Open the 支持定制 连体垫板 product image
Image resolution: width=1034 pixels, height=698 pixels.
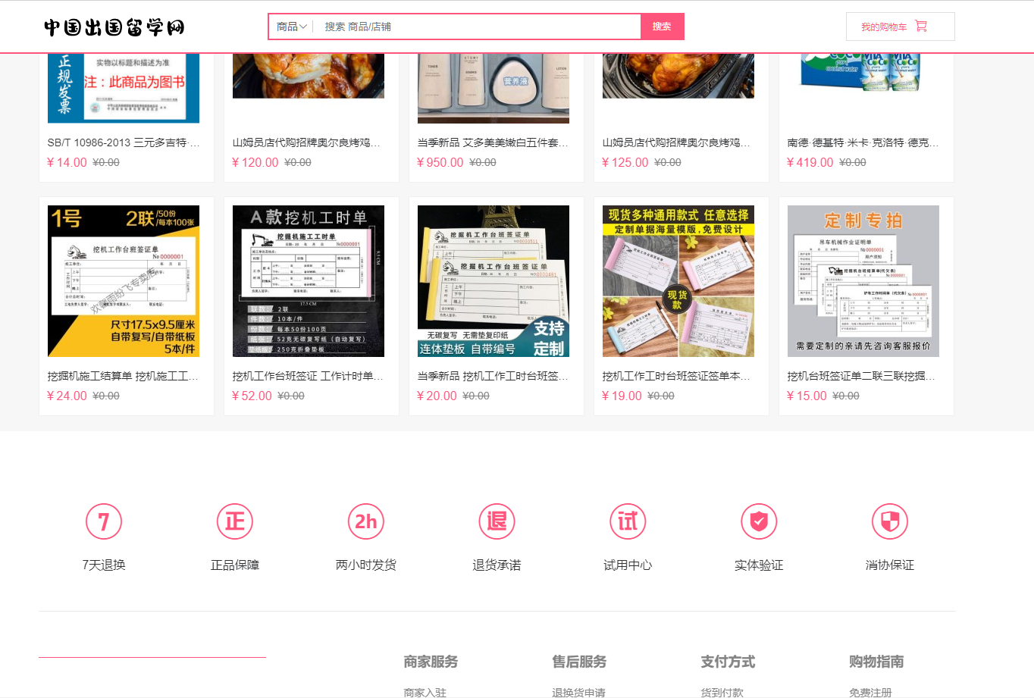point(493,281)
